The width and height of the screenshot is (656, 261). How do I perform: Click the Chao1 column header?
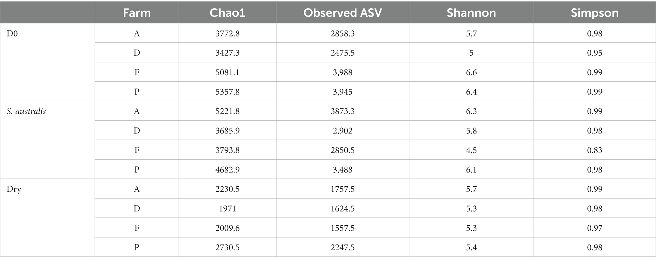coord(227,13)
